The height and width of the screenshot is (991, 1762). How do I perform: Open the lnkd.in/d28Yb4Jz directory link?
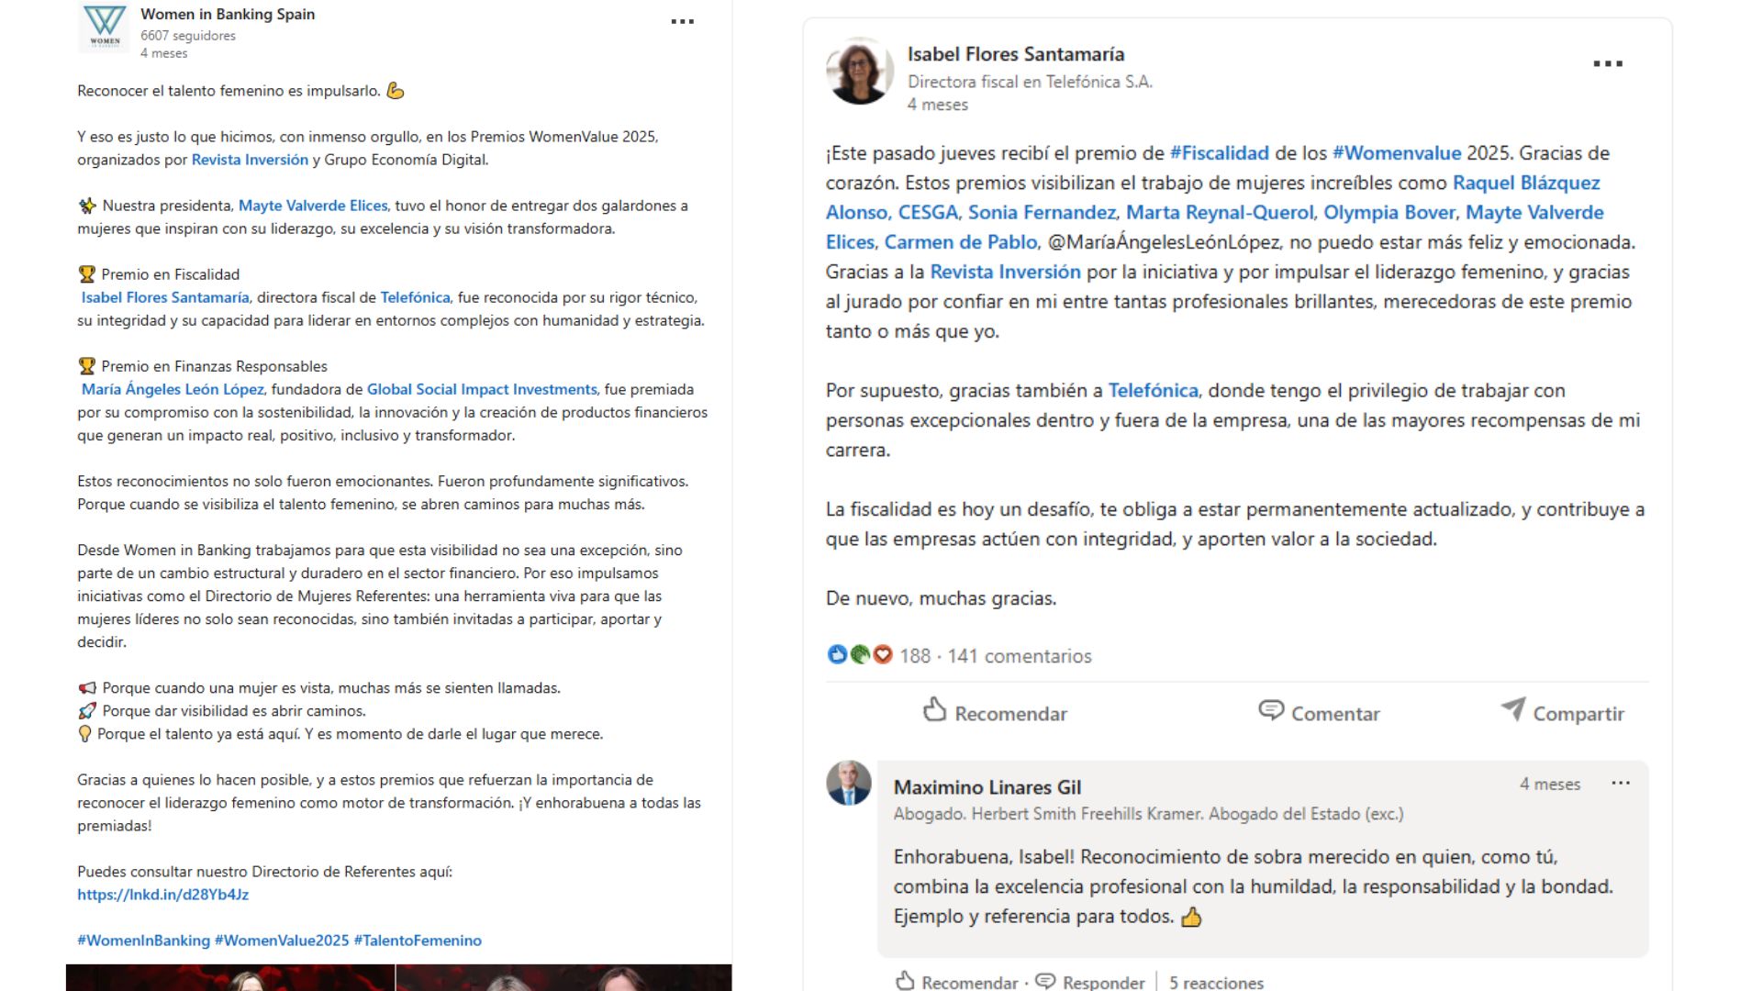162,895
